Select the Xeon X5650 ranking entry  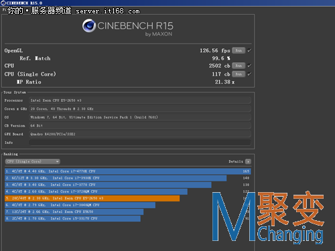click(x=74, y=212)
